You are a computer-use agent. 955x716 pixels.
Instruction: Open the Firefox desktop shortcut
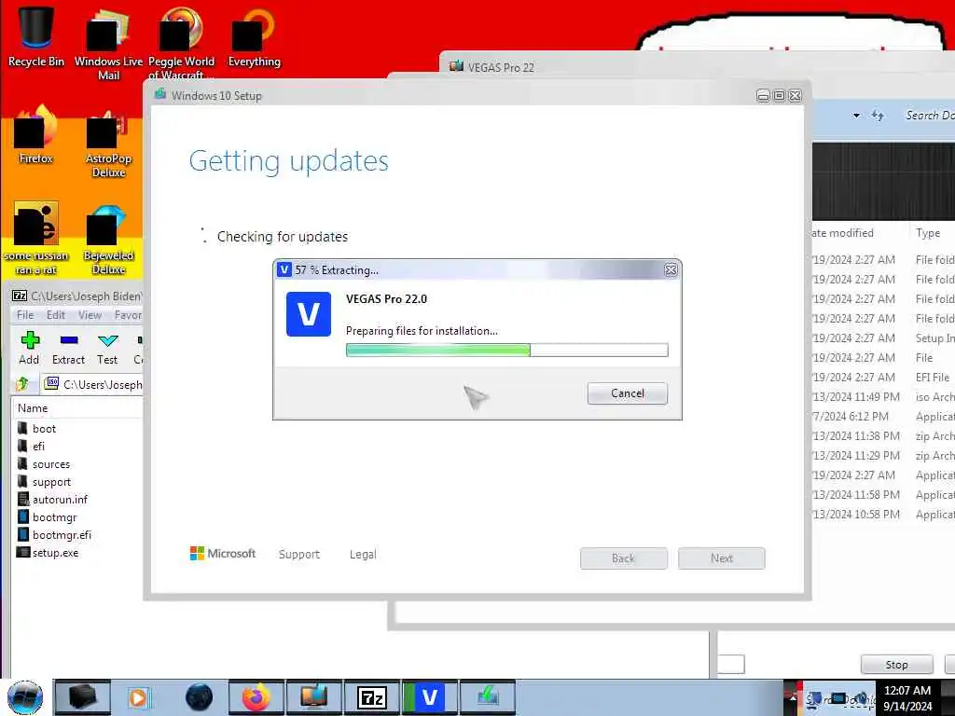[36, 135]
